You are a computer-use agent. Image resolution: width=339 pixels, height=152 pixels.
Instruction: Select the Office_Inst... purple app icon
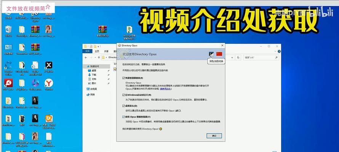coord(35,84)
